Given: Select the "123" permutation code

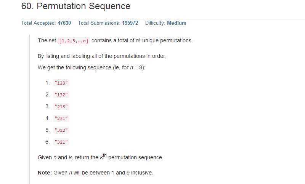Looking at the screenshot, I should (x=61, y=83).
